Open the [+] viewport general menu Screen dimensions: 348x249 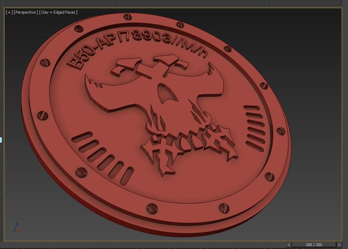pos(9,12)
